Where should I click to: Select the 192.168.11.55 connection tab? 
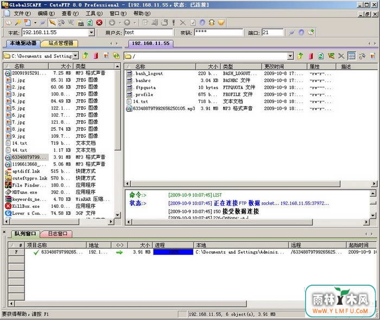click(x=150, y=43)
